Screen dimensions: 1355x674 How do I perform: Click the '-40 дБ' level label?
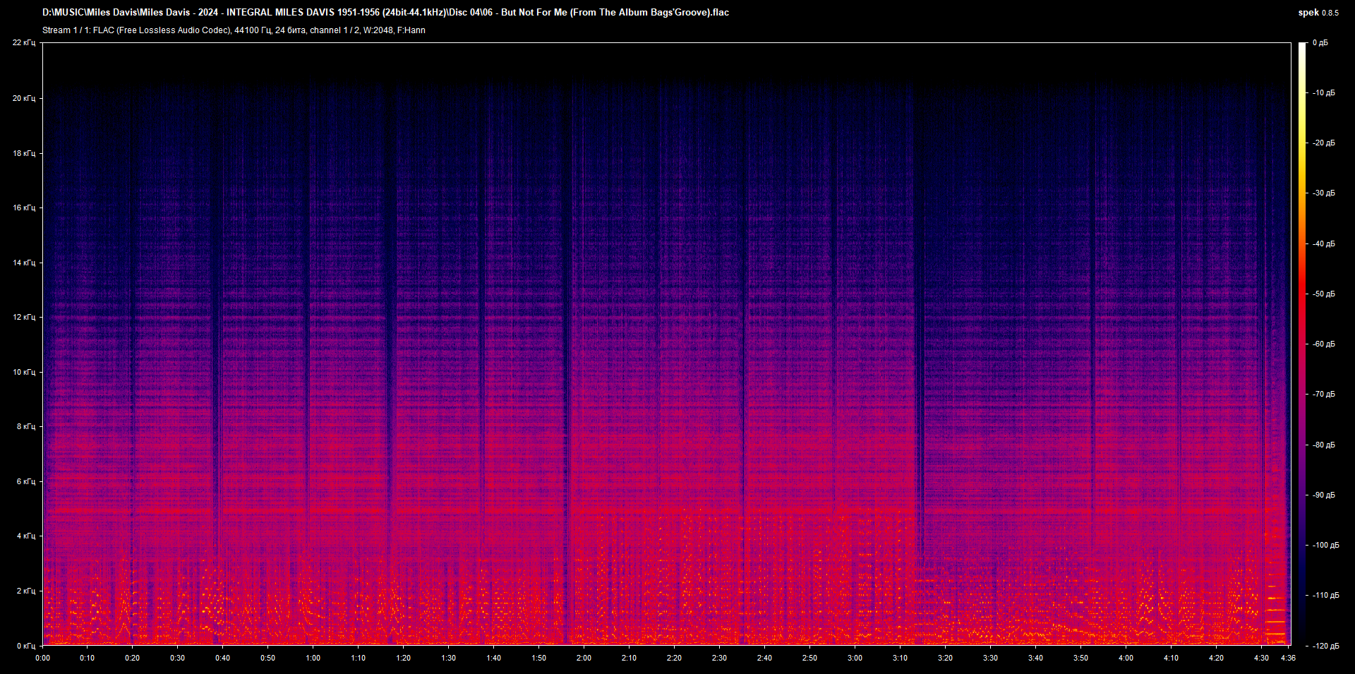tap(1323, 243)
